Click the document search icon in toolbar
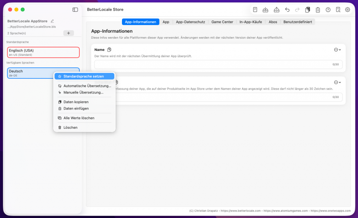Viewport: 358px width, 218px height. pos(338,10)
